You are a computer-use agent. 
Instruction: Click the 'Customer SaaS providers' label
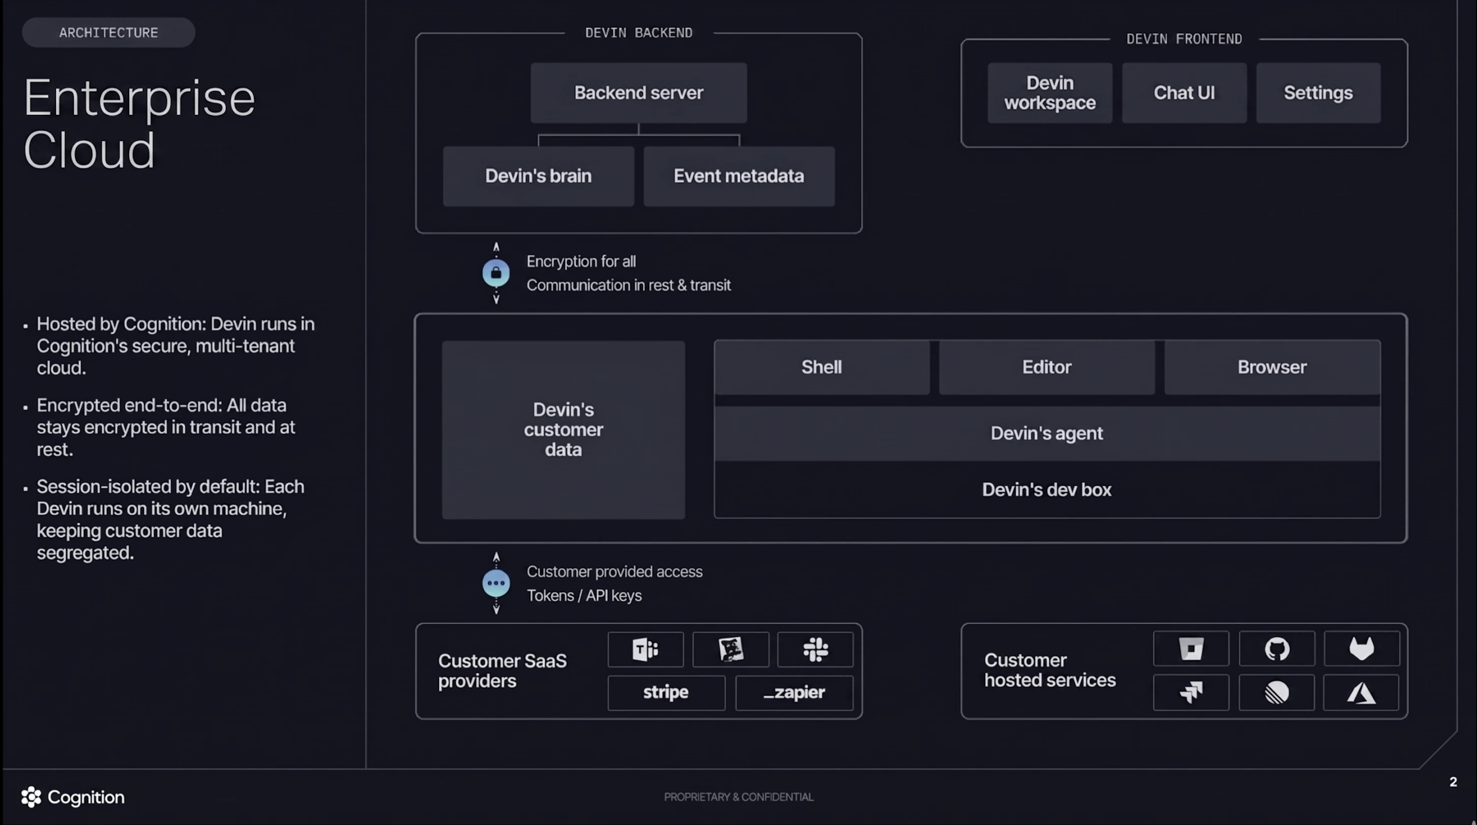click(x=503, y=671)
